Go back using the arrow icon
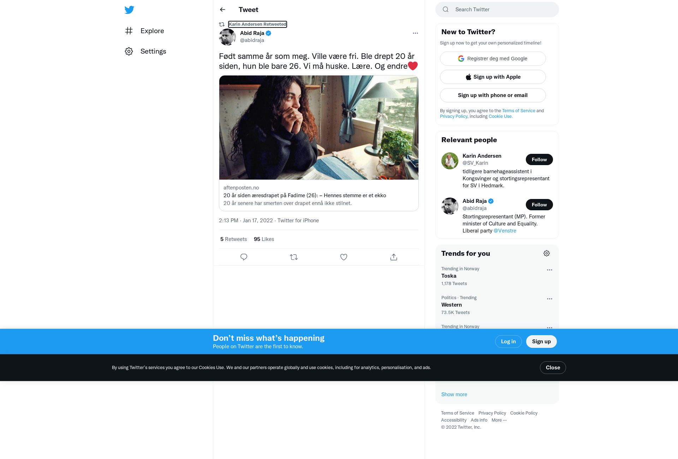The image size is (678, 459). click(x=222, y=10)
